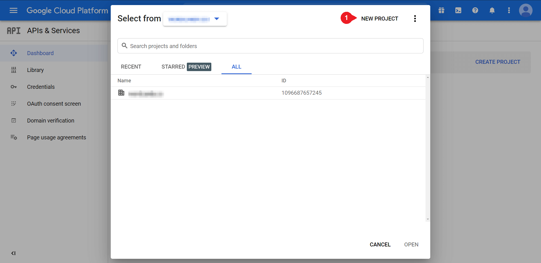
Task: Open the notifications bell
Action: pos(492,10)
